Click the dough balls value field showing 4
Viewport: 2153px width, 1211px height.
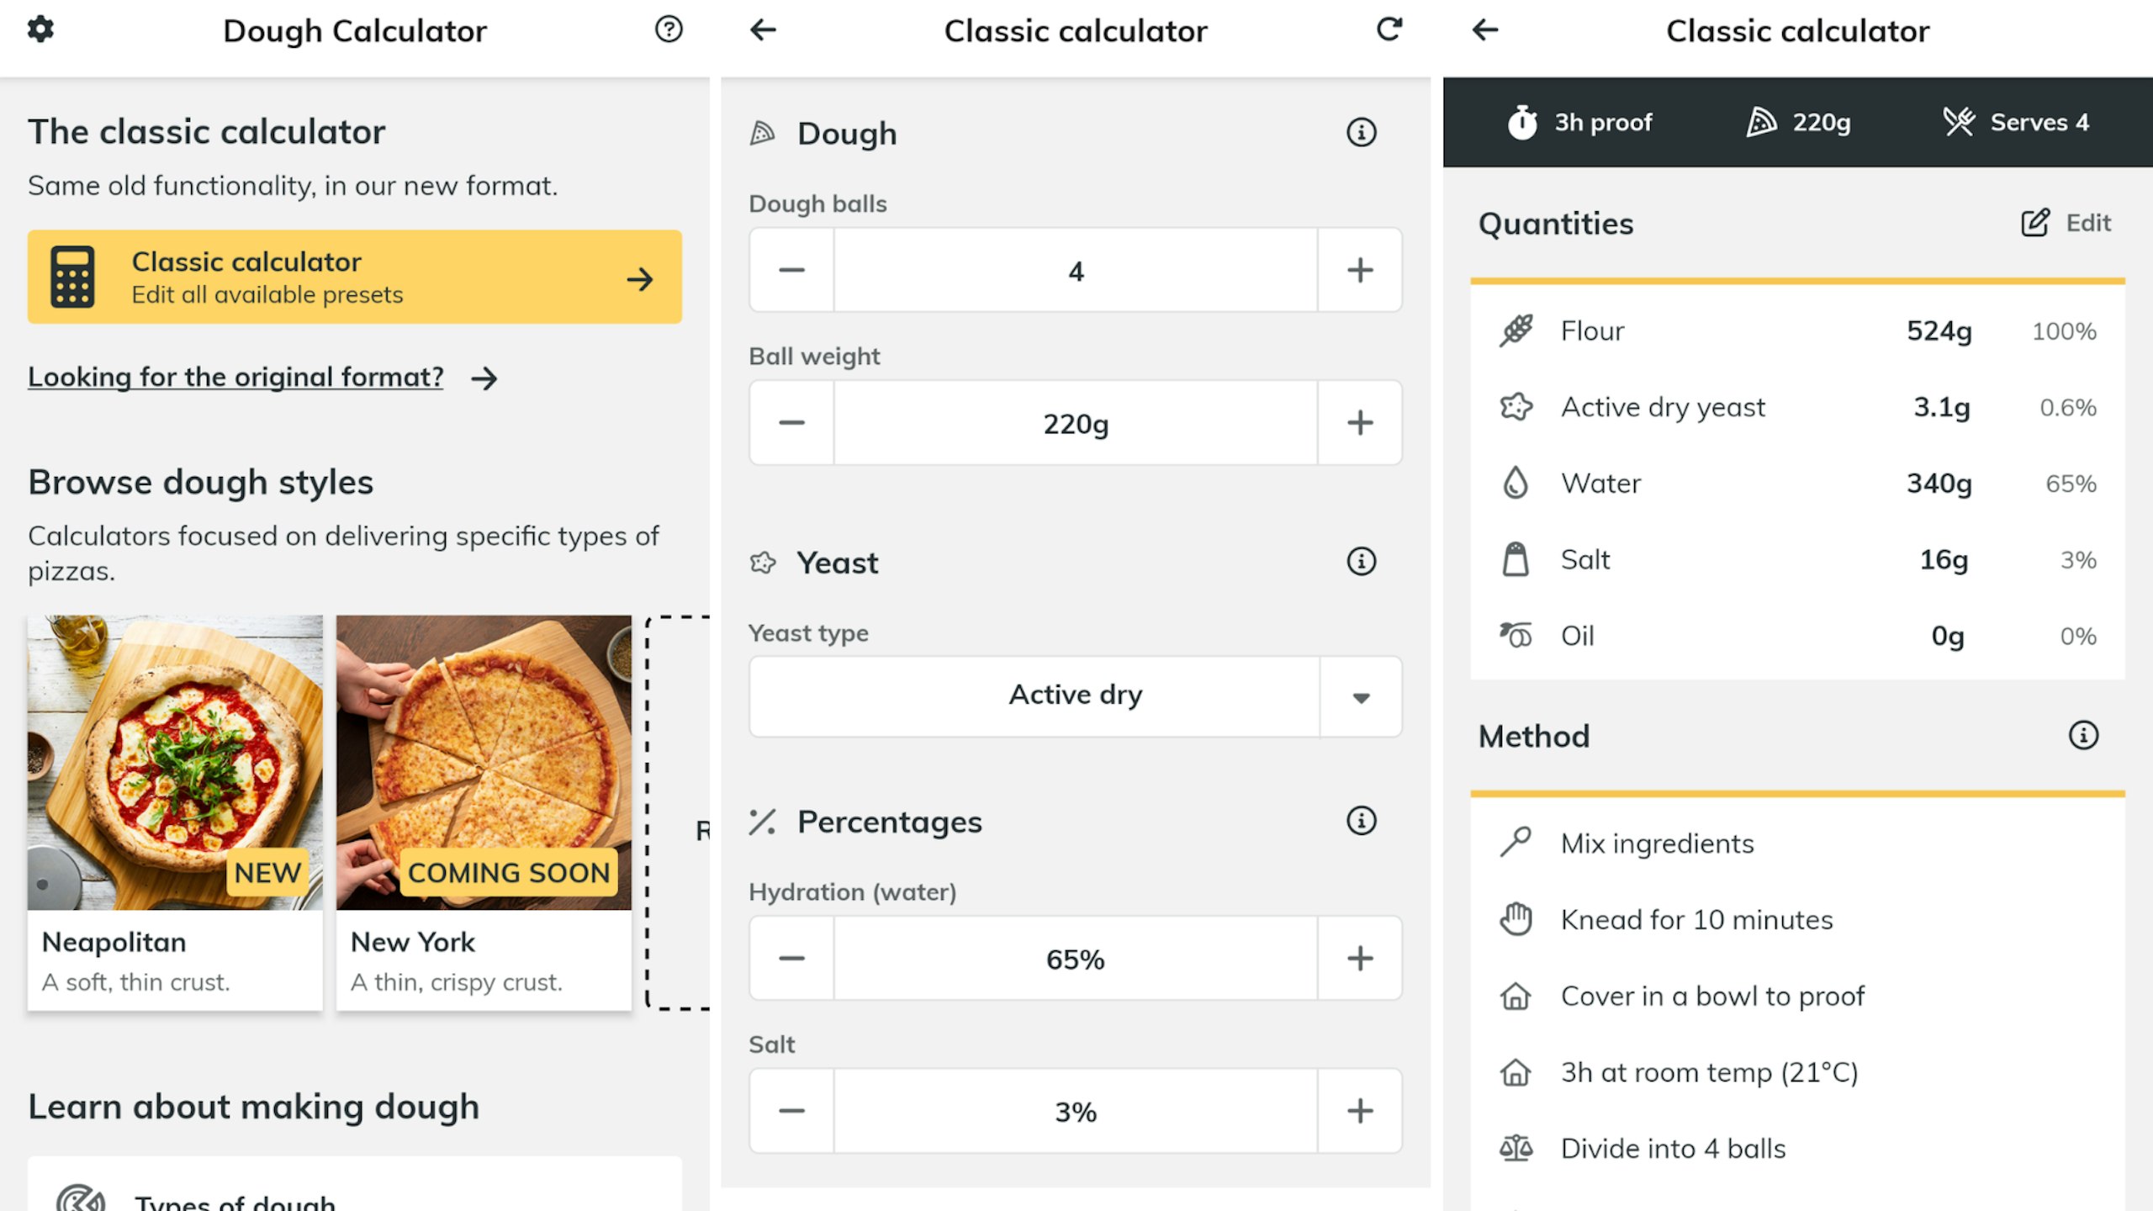tap(1076, 270)
